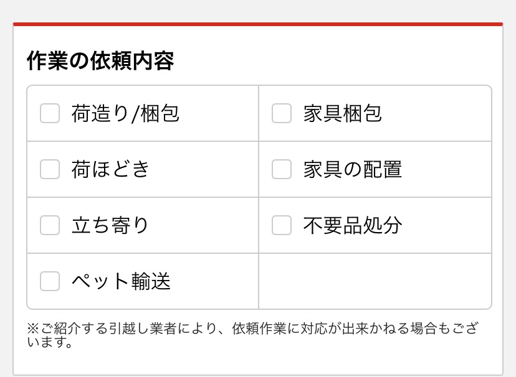Viewport: 516px width, 377px height.
Task: Toggle the 立ち寄り checkbox
Action: point(50,225)
